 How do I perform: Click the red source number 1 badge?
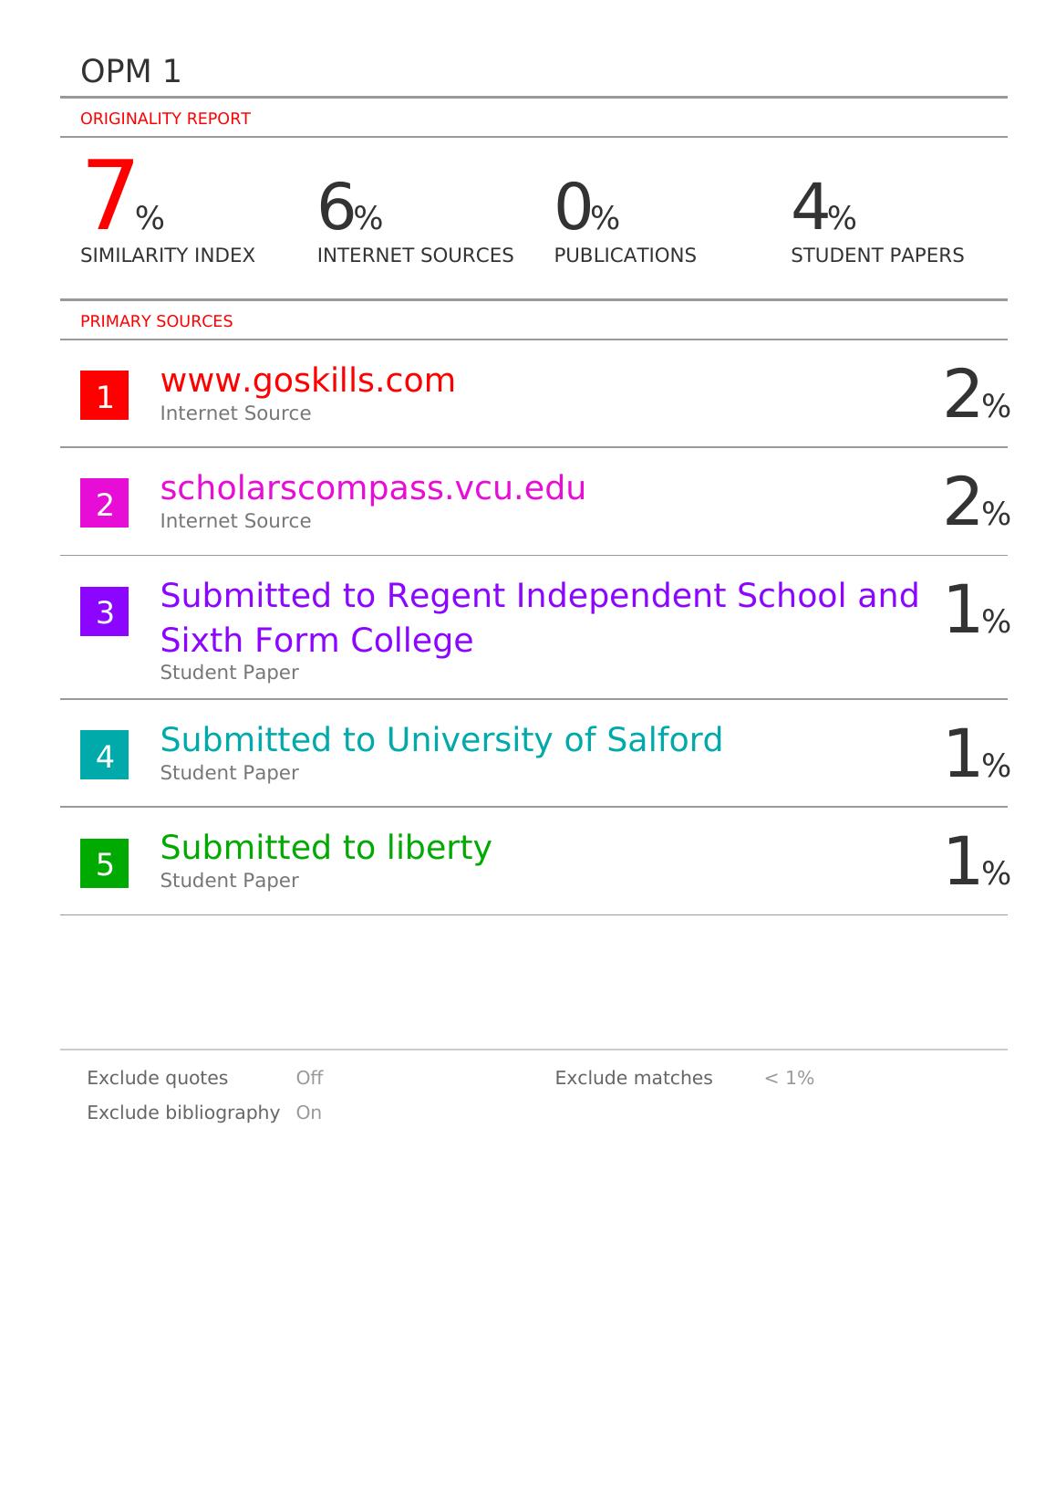pos(104,395)
